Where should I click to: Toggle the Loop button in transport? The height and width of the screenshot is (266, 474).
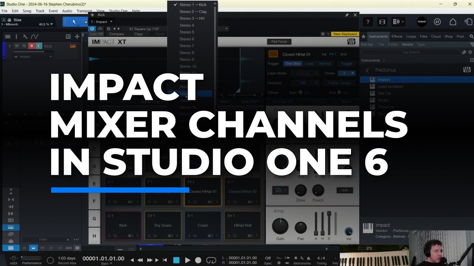(211, 260)
